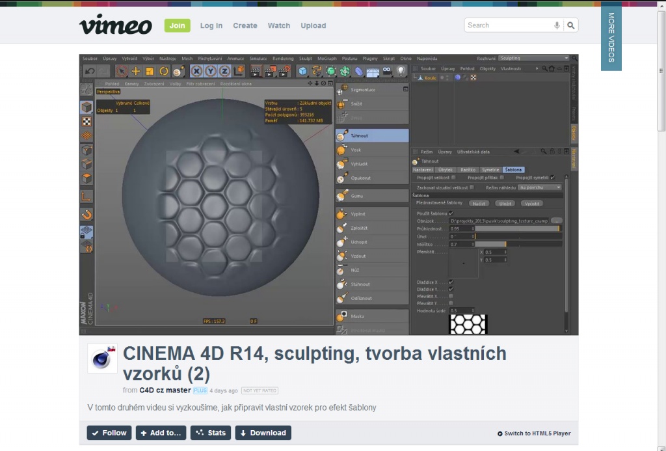
Task: Click the green Join button
Action: 177,25
